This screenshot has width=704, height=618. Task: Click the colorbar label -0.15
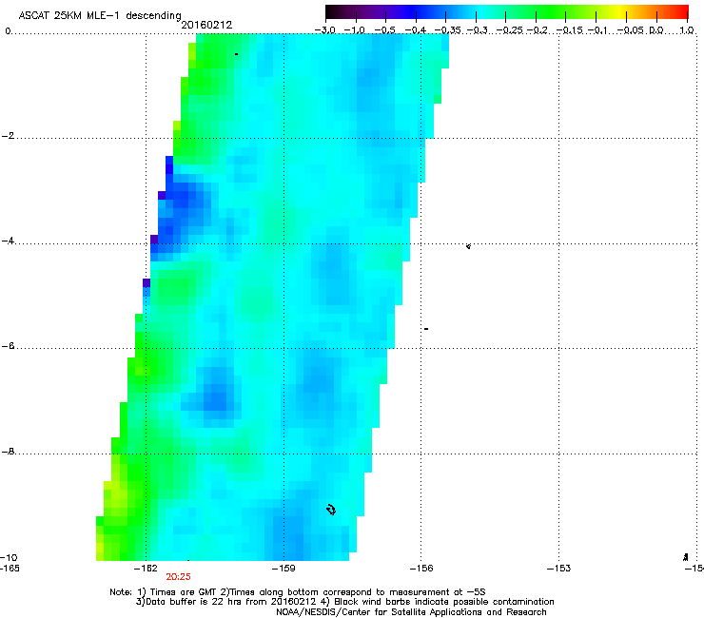pyautogui.click(x=569, y=30)
